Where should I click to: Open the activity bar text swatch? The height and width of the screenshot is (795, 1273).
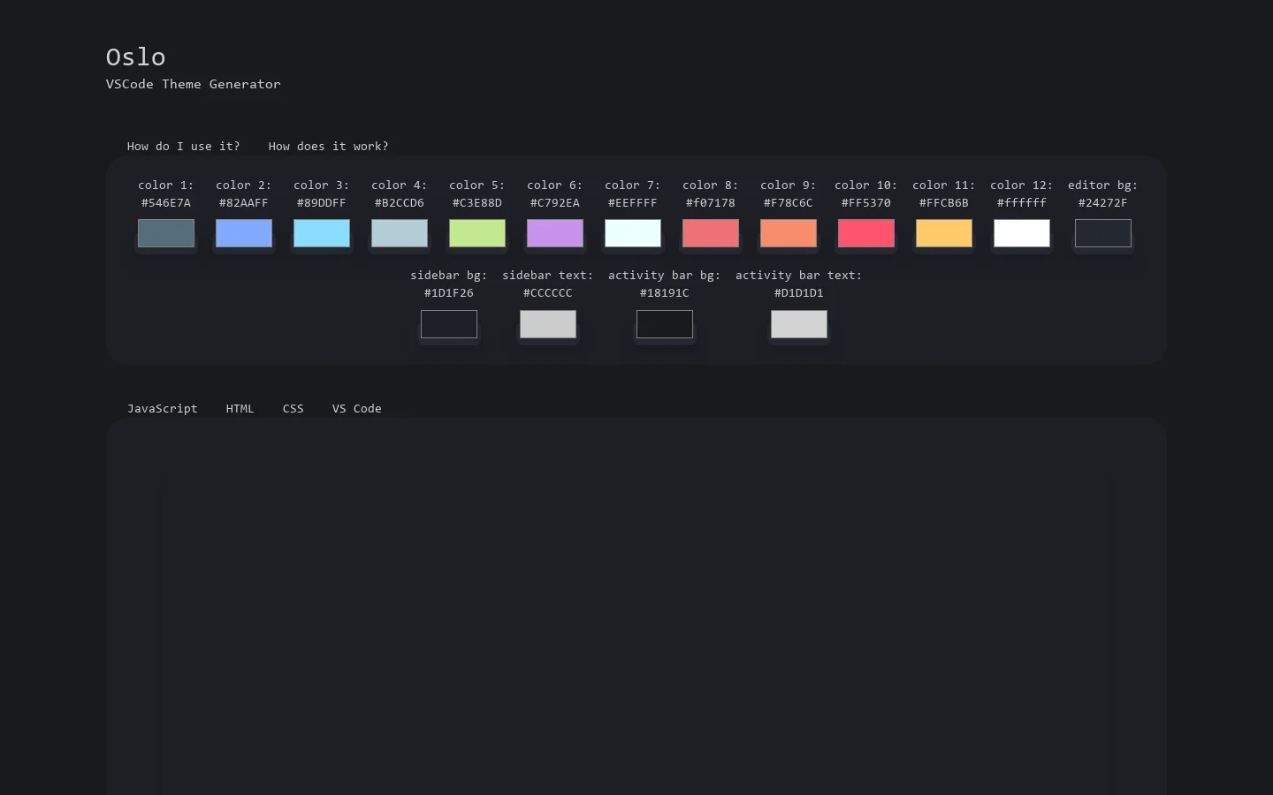pyautogui.click(x=799, y=324)
